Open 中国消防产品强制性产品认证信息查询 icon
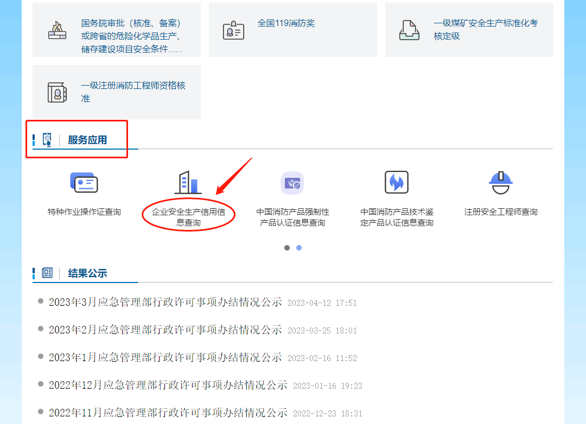Viewport: 586px width, 424px height. pos(293,182)
